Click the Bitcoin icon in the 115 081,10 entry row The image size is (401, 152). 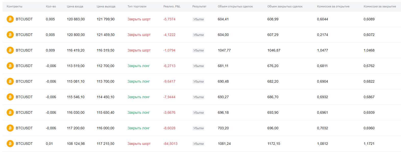(10, 81)
